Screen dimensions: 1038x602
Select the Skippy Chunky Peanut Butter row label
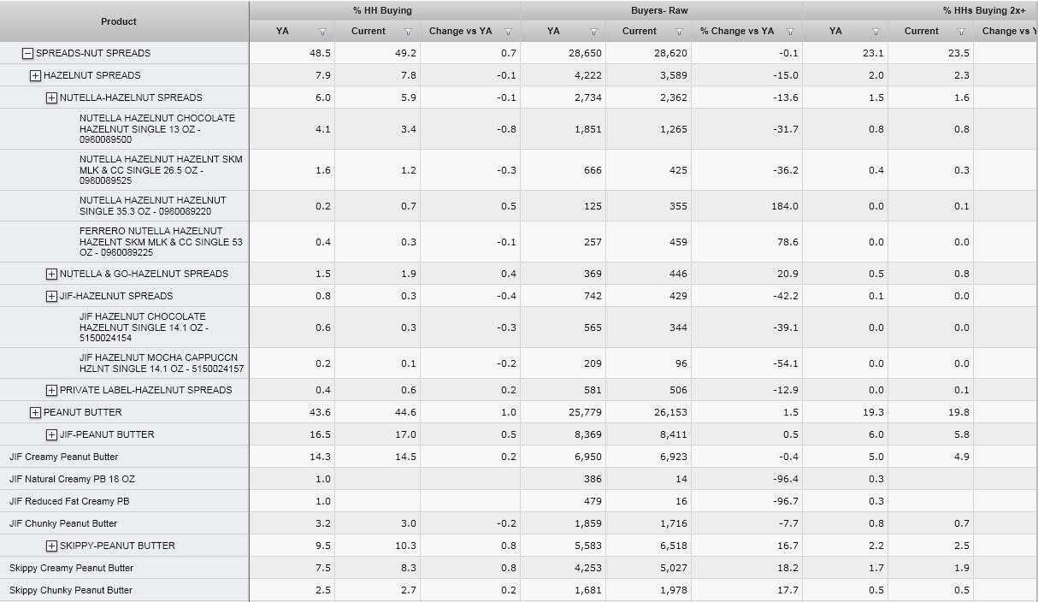pyautogui.click(x=71, y=590)
